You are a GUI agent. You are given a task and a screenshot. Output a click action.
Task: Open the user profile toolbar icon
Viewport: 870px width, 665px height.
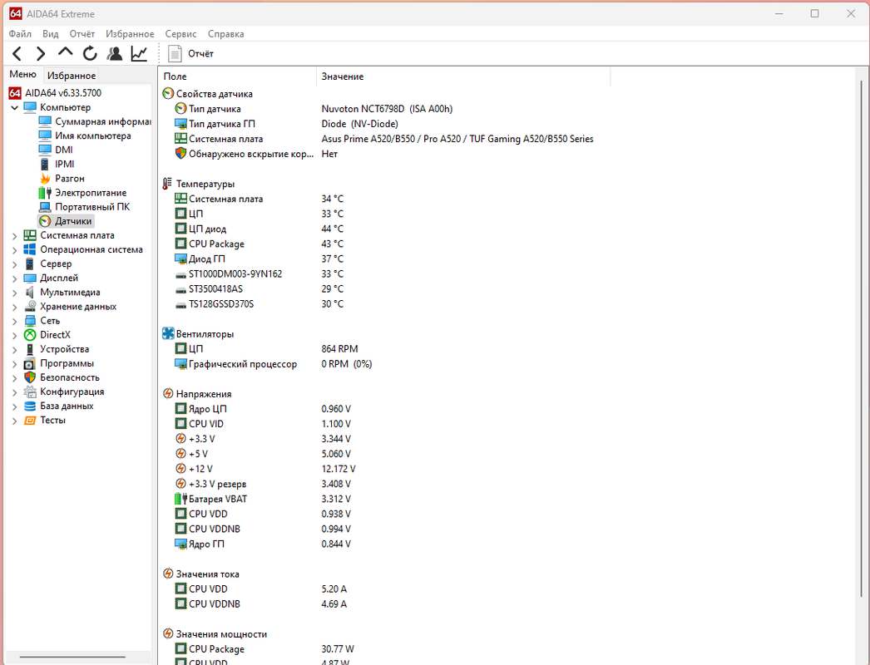(115, 54)
